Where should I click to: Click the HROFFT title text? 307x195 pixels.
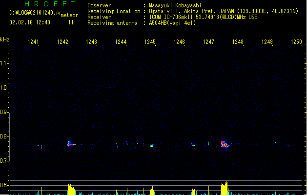coord(50,4)
